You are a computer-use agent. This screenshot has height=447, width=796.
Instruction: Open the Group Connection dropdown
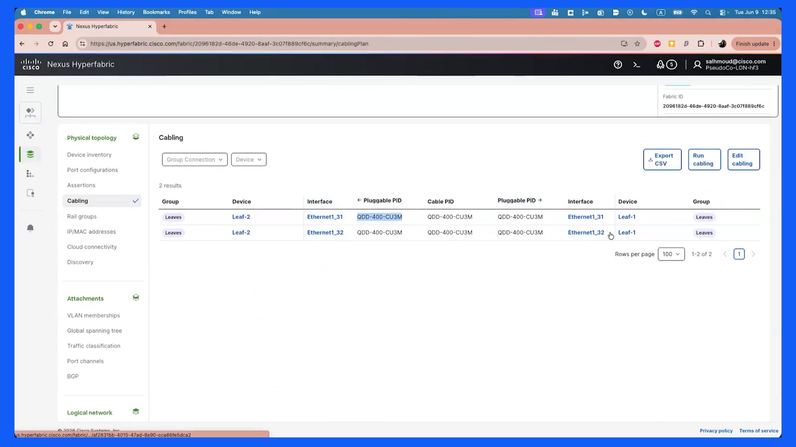tap(195, 159)
